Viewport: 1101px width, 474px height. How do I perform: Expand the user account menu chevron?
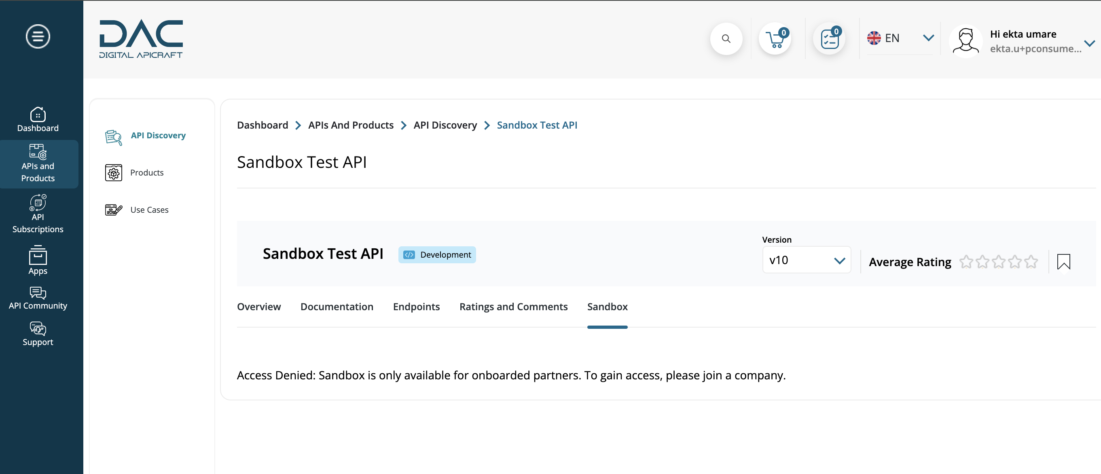1089,43
